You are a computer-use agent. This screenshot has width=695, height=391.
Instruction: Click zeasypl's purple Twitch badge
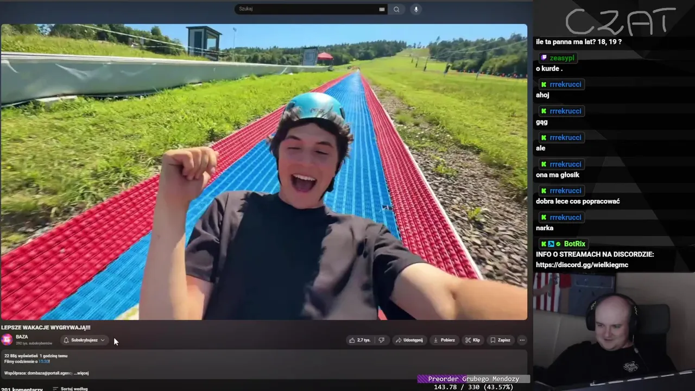pos(544,58)
